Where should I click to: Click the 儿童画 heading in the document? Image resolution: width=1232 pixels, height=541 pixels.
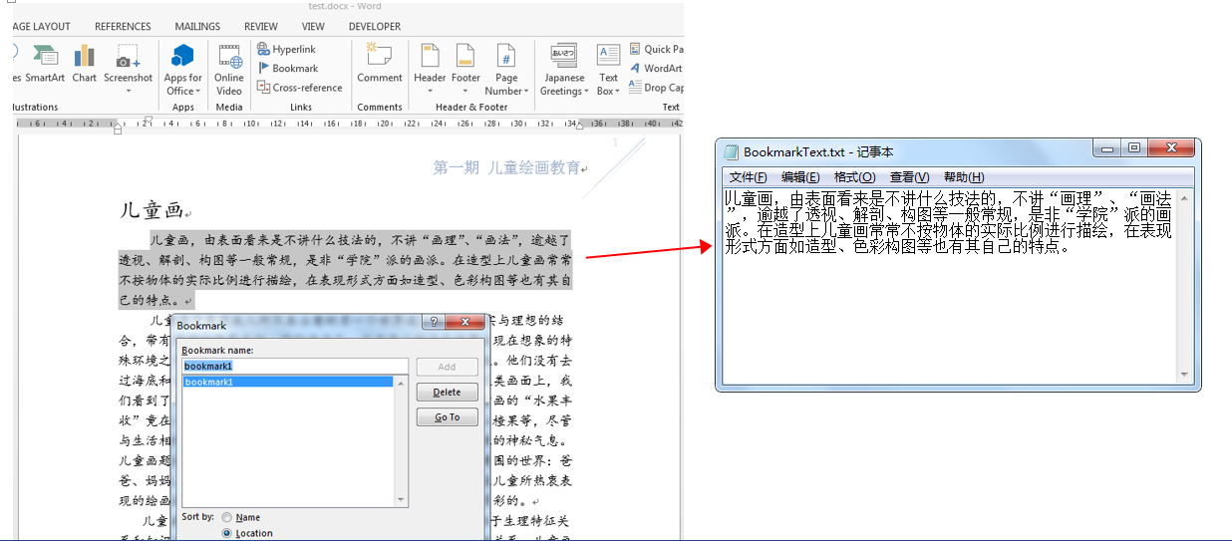pos(152,209)
